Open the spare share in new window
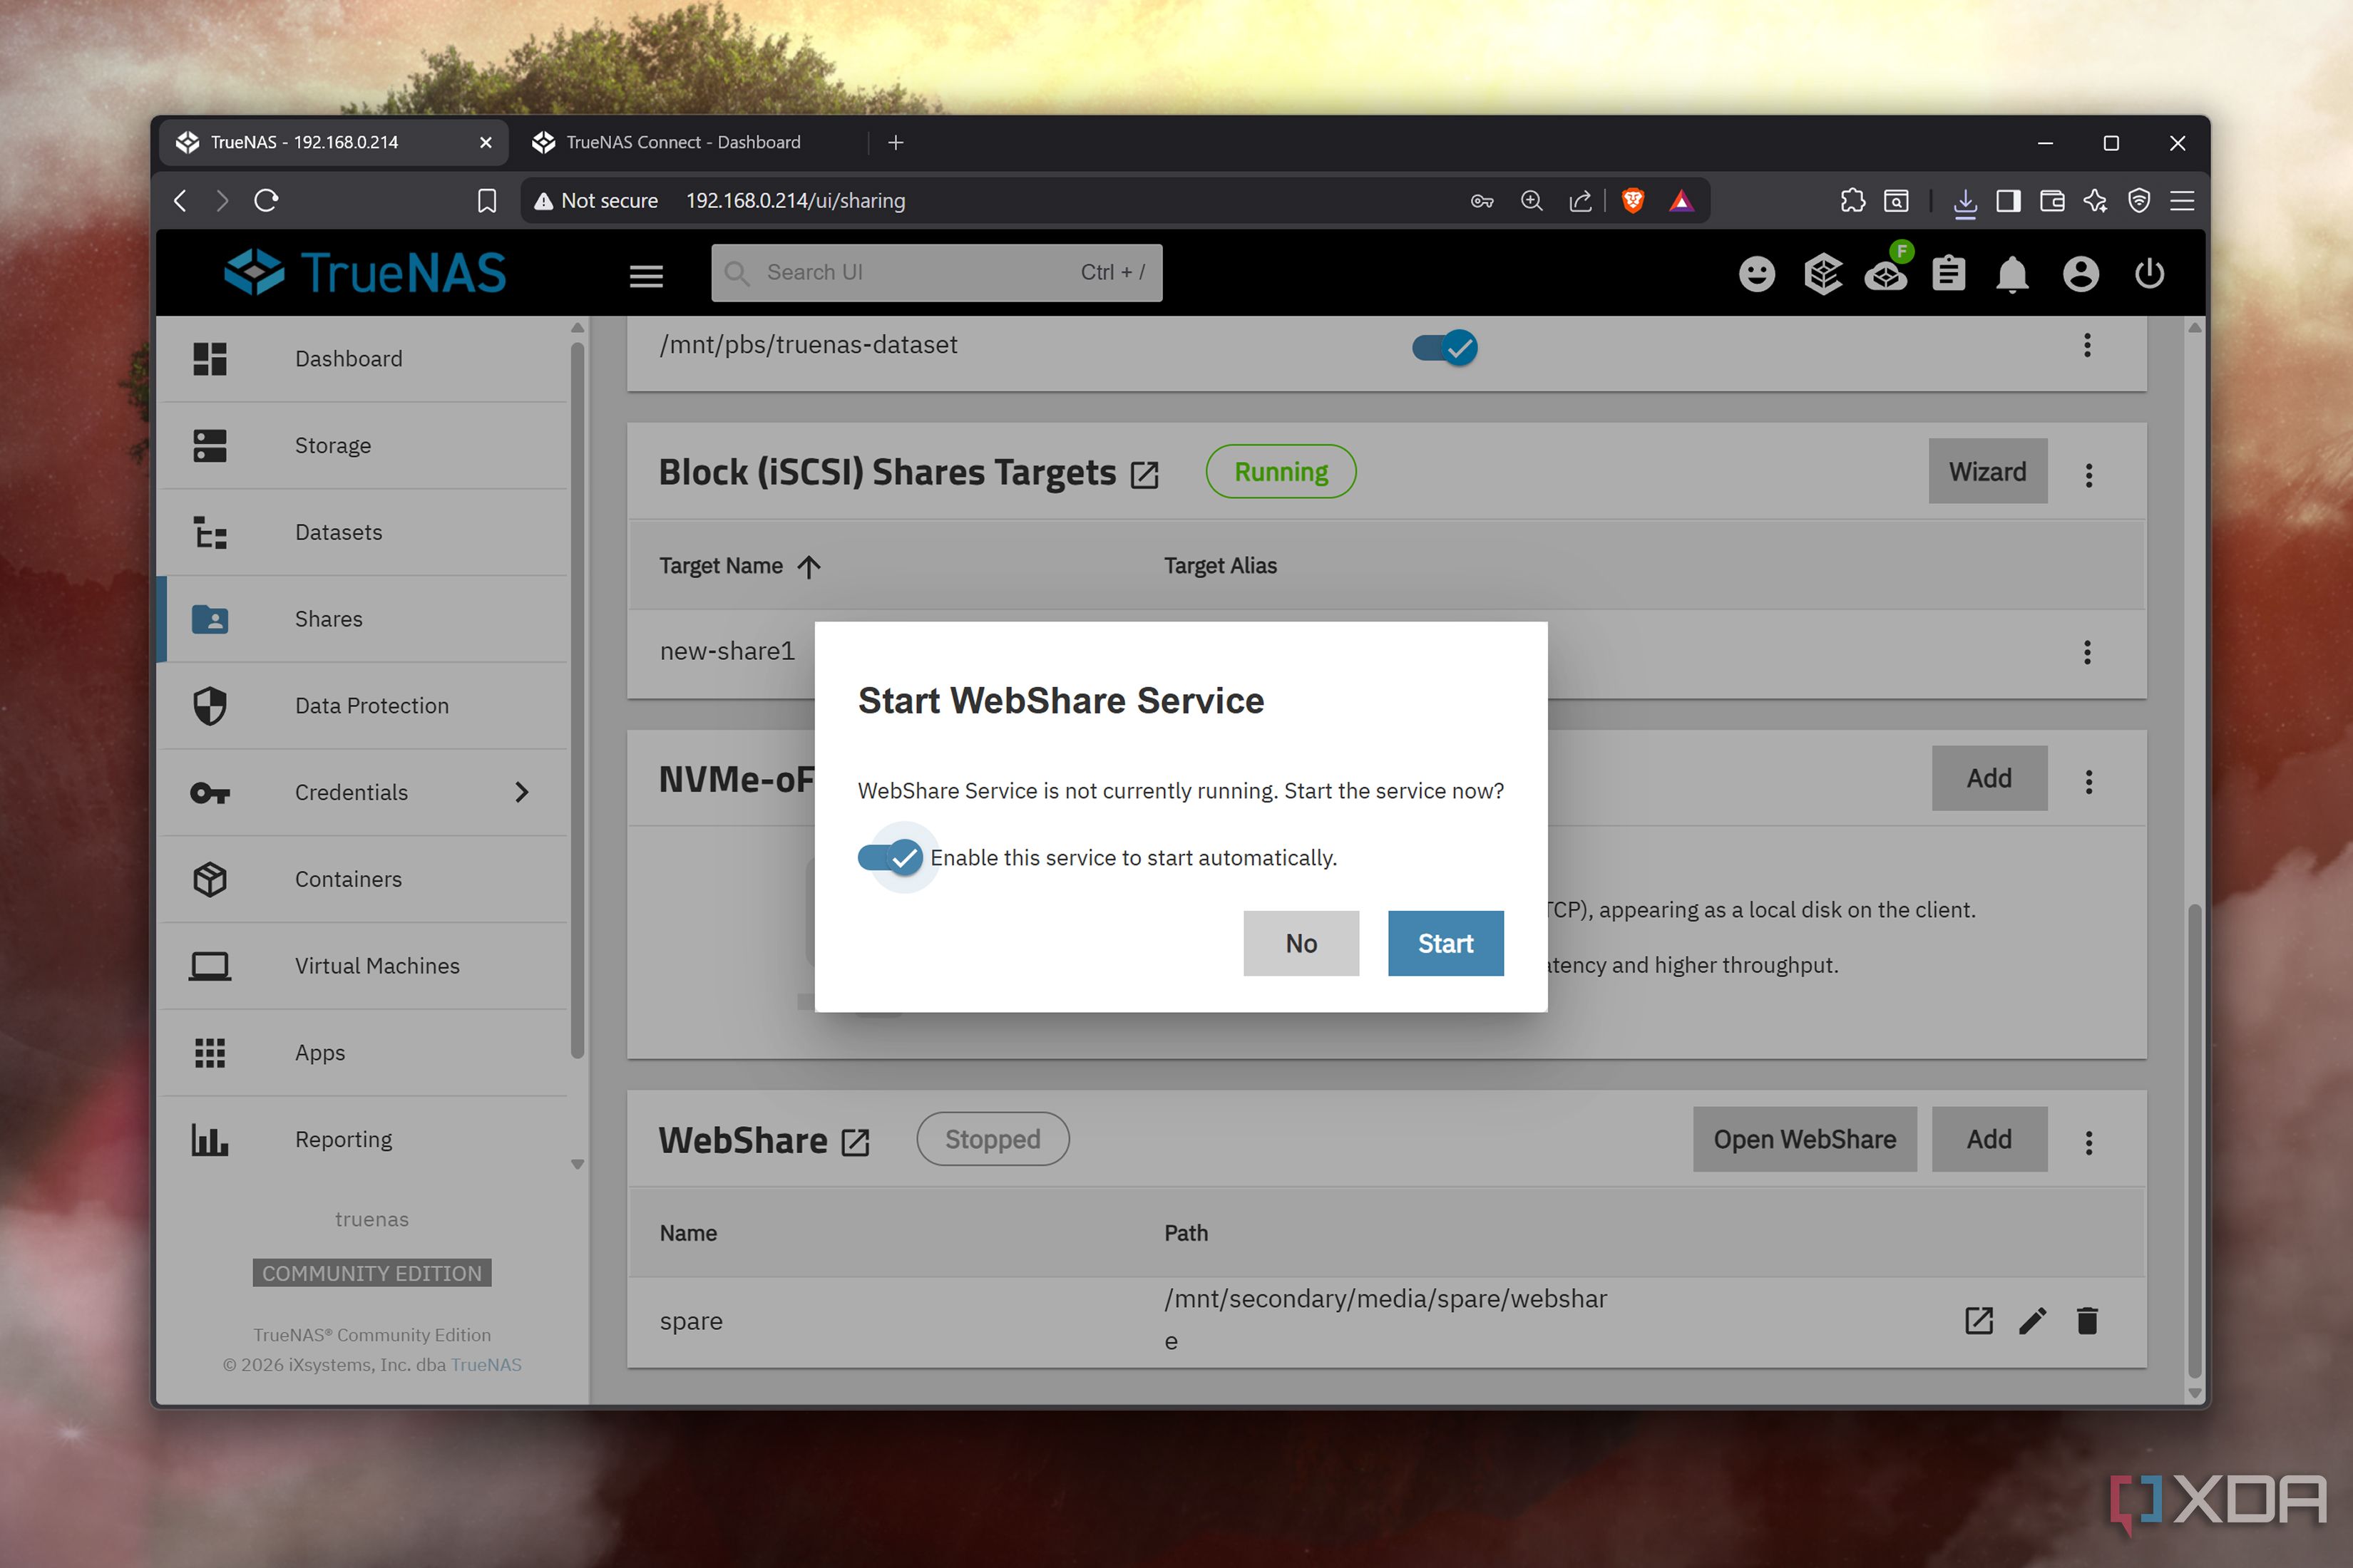 click(1979, 1321)
